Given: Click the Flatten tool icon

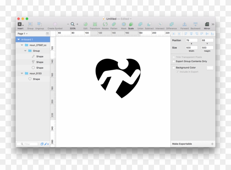Looking at the screenshot, I should point(114,24).
